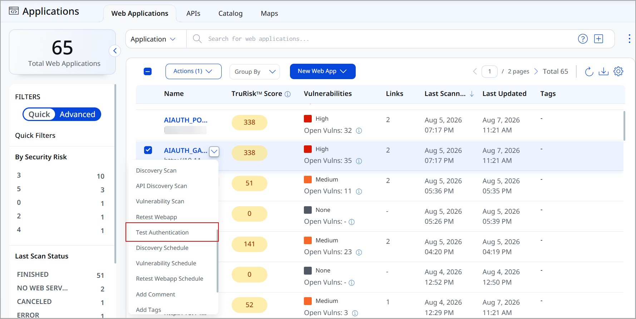Click the add plus icon in search bar

pos(598,39)
